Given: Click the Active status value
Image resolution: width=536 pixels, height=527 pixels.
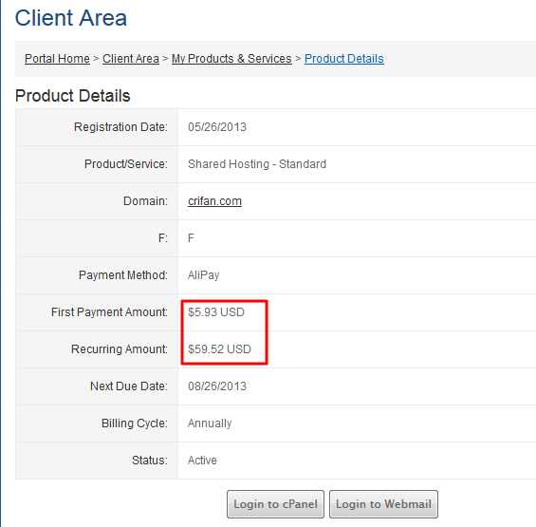Looking at the screenshot, I should pyautogui.click(x=202, y=461).
